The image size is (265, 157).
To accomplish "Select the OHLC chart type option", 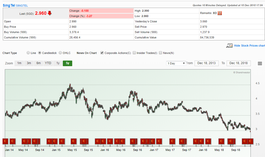I will pyautogui.click(x=60, y=53).
